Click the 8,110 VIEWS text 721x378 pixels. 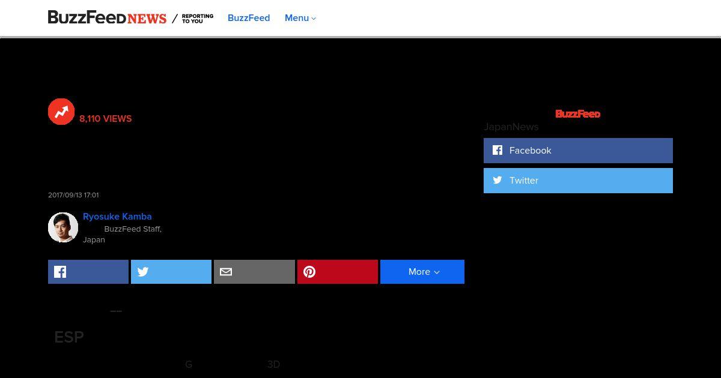(x=105, y=119)
